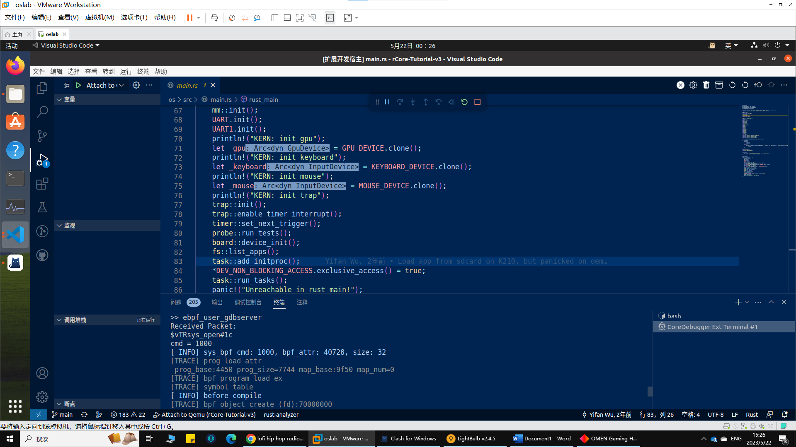The image size is (796, 447).
Task: Open Files from the Ubuntu dock
Action: [x=15, y=94]
